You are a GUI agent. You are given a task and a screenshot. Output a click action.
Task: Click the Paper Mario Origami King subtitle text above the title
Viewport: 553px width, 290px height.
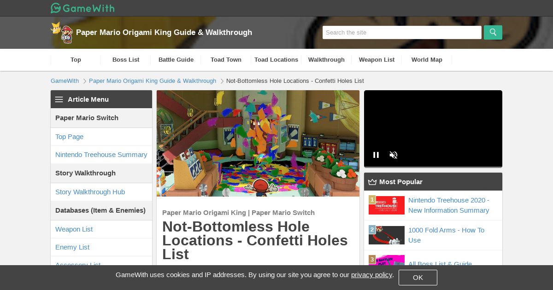238,213
